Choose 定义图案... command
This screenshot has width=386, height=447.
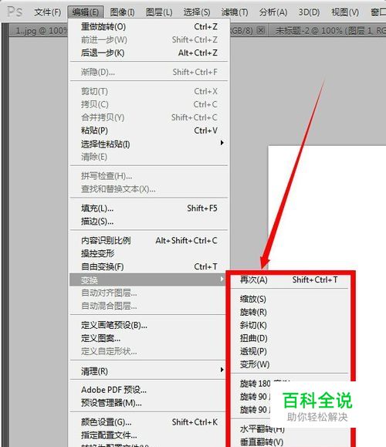tap(147, 338)
